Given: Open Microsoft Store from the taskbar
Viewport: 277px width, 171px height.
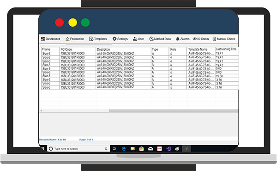Looking at the screenshot, I should point(142,149).
